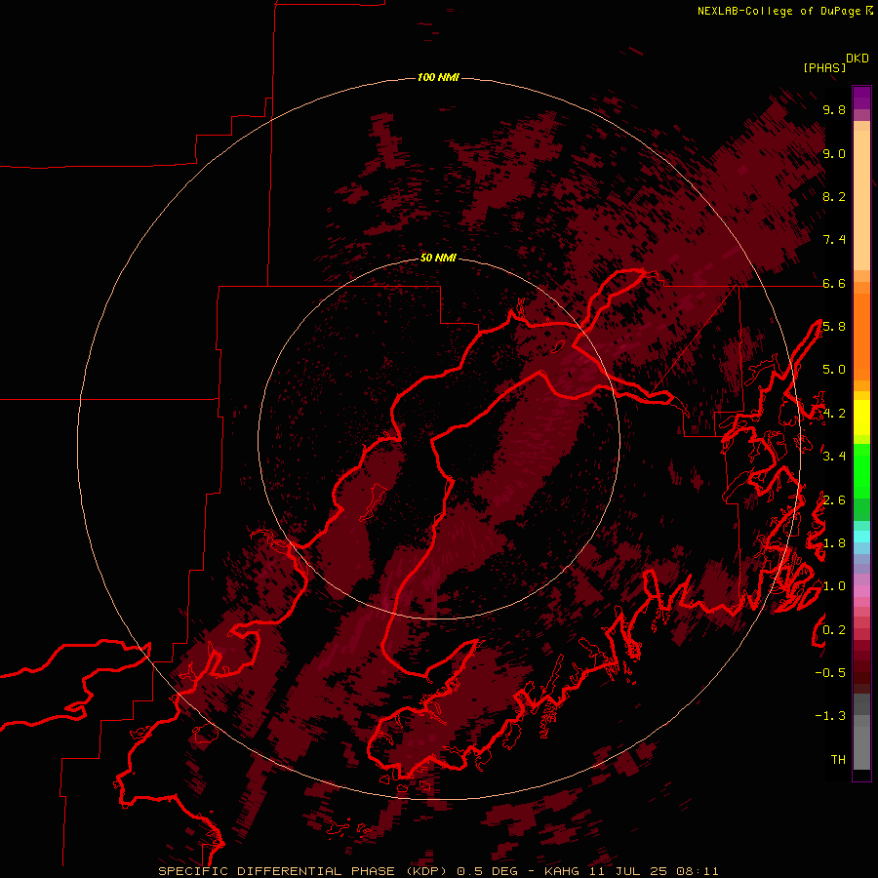This screenshot has height=878, width=878.
Task: Click the 9.8 value on color scale
Action: 834,109
